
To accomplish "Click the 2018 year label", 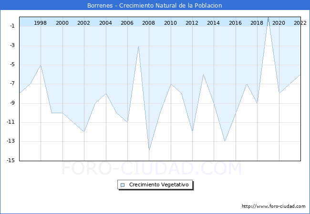I will [257, 23].
